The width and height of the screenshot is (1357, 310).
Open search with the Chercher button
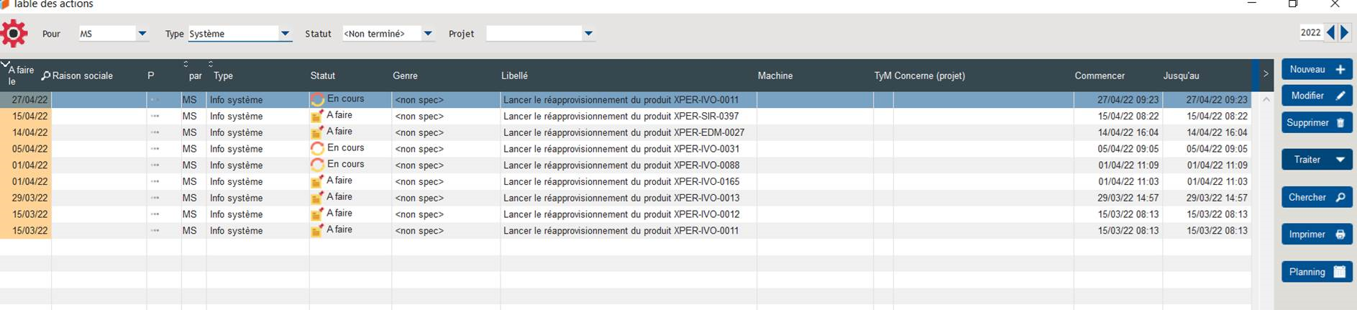click(1316, 198)
